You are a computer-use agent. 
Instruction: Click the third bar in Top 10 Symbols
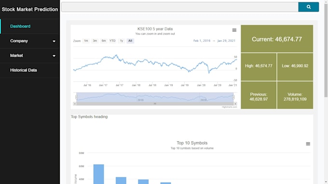pyautogui.click(x=143, y=182)
